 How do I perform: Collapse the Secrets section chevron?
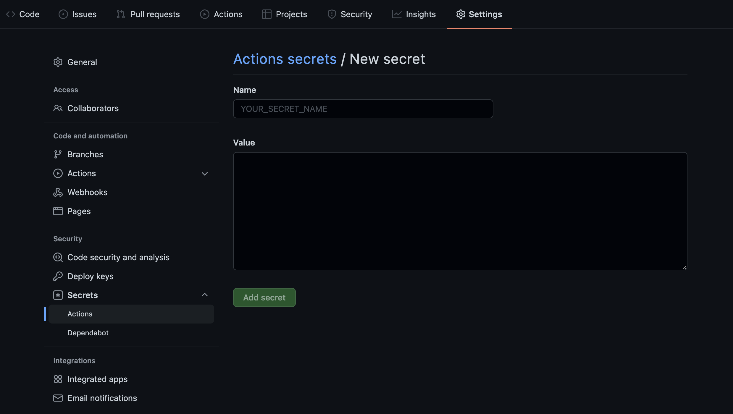click(205, 295)
